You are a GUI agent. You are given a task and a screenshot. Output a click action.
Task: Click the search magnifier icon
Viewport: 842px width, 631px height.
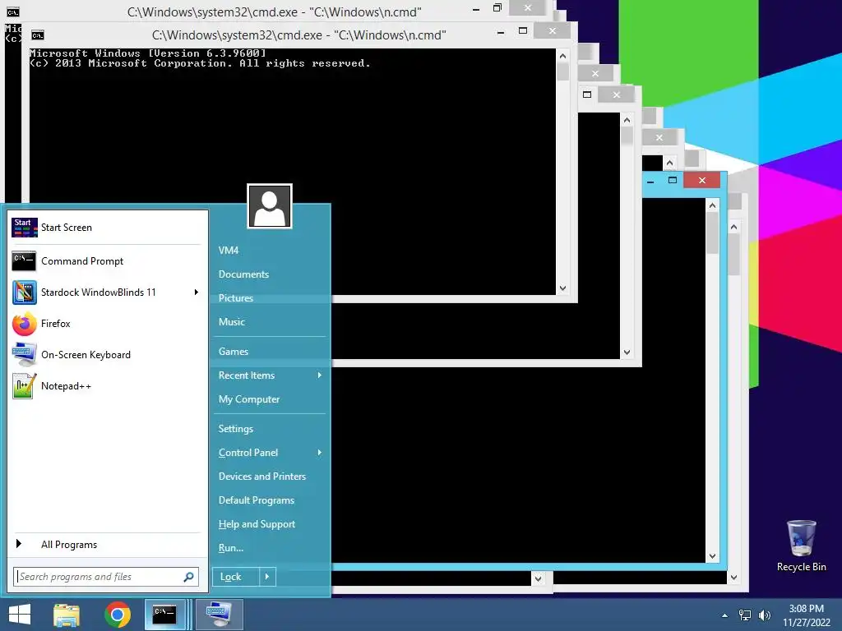pyautogui.click(x=188, y=577)
